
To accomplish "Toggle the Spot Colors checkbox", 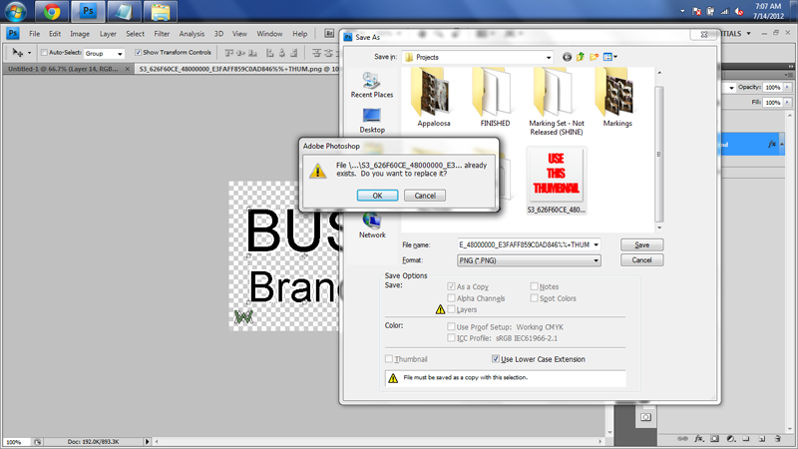I will [x=534, y=298].
